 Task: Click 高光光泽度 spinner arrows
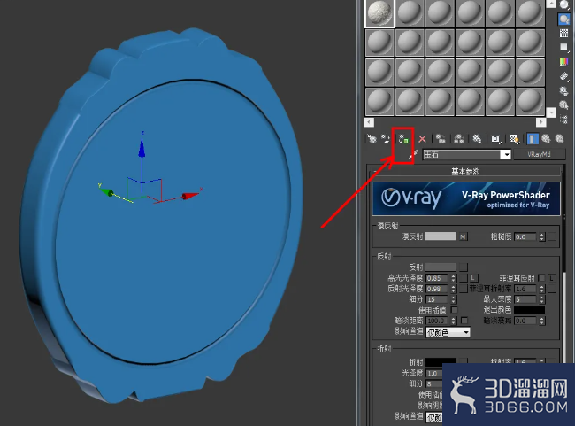(x=453, y=278)
